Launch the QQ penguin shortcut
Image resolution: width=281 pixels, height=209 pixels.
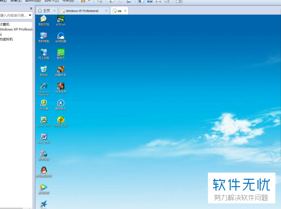click(x=44, y=171)
